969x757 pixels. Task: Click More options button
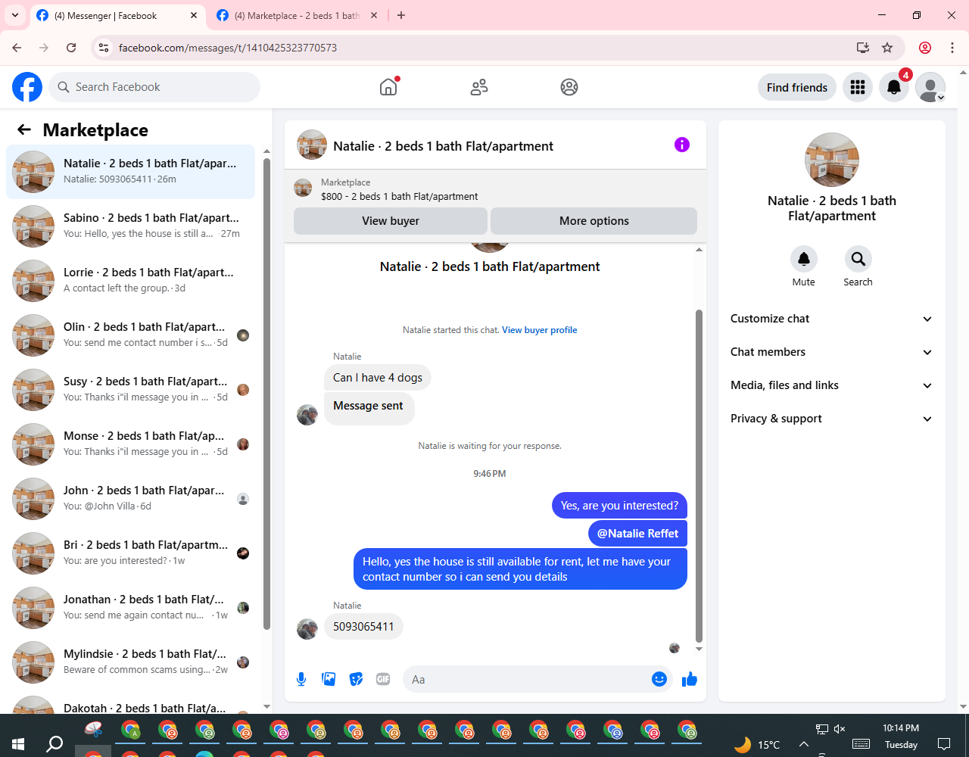click(x=594, y=221)
